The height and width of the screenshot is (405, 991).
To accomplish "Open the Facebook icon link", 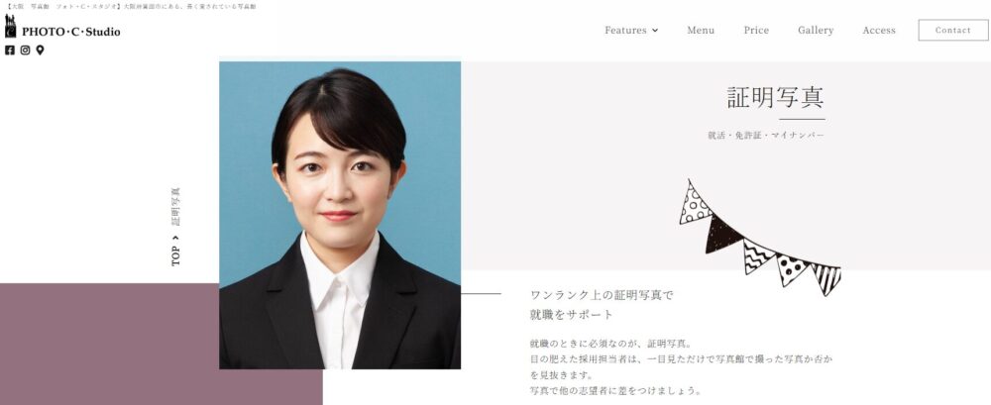I will pyautogui.click(x=10, y=51).
